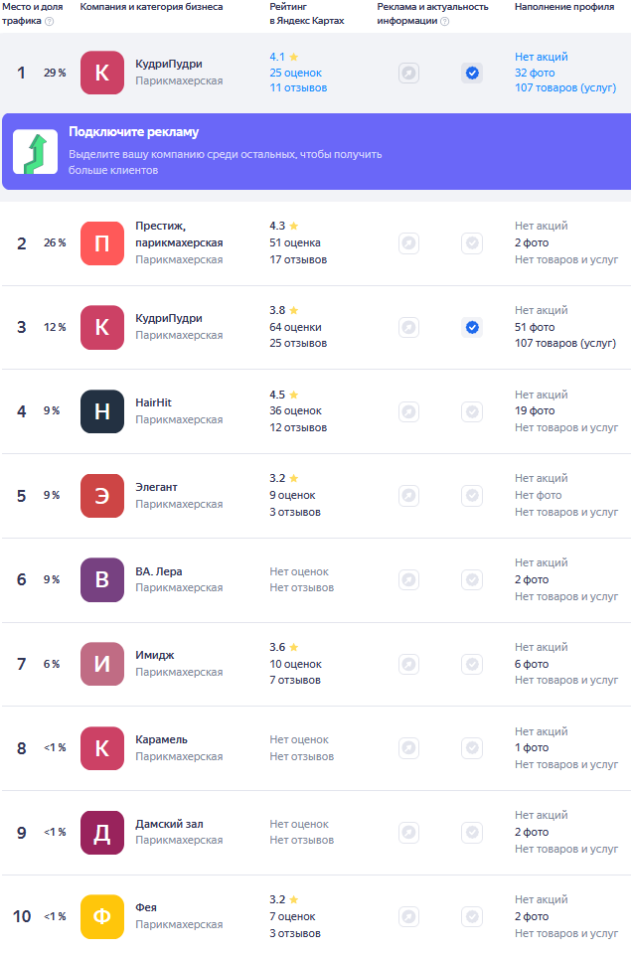Open the HairHit company avatar icon
This screenshot has height=954, width=631.
click(x=102, y=411)
